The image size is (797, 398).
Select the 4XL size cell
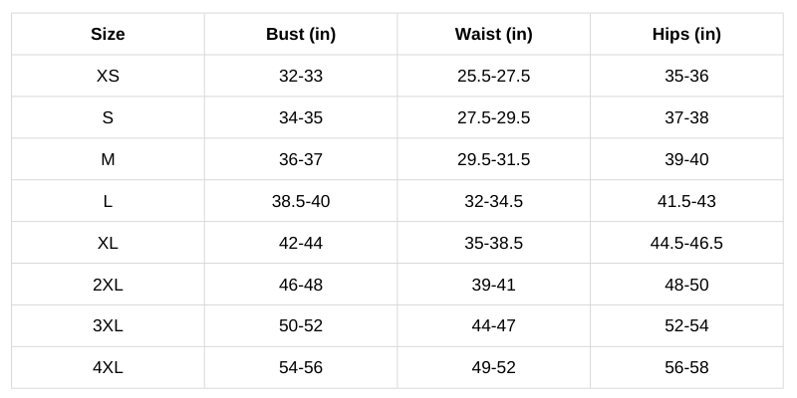(x=108, y=368)
